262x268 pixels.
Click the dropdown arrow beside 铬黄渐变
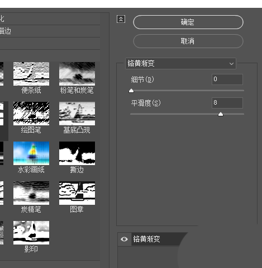pyautogui.click(x=231, y=64)
